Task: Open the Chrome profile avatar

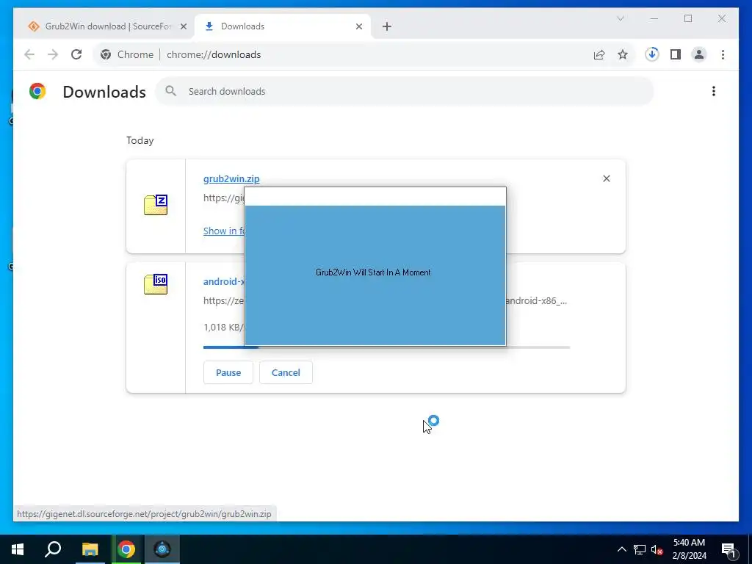Action: pyautogui.click(x=699, y=54)
